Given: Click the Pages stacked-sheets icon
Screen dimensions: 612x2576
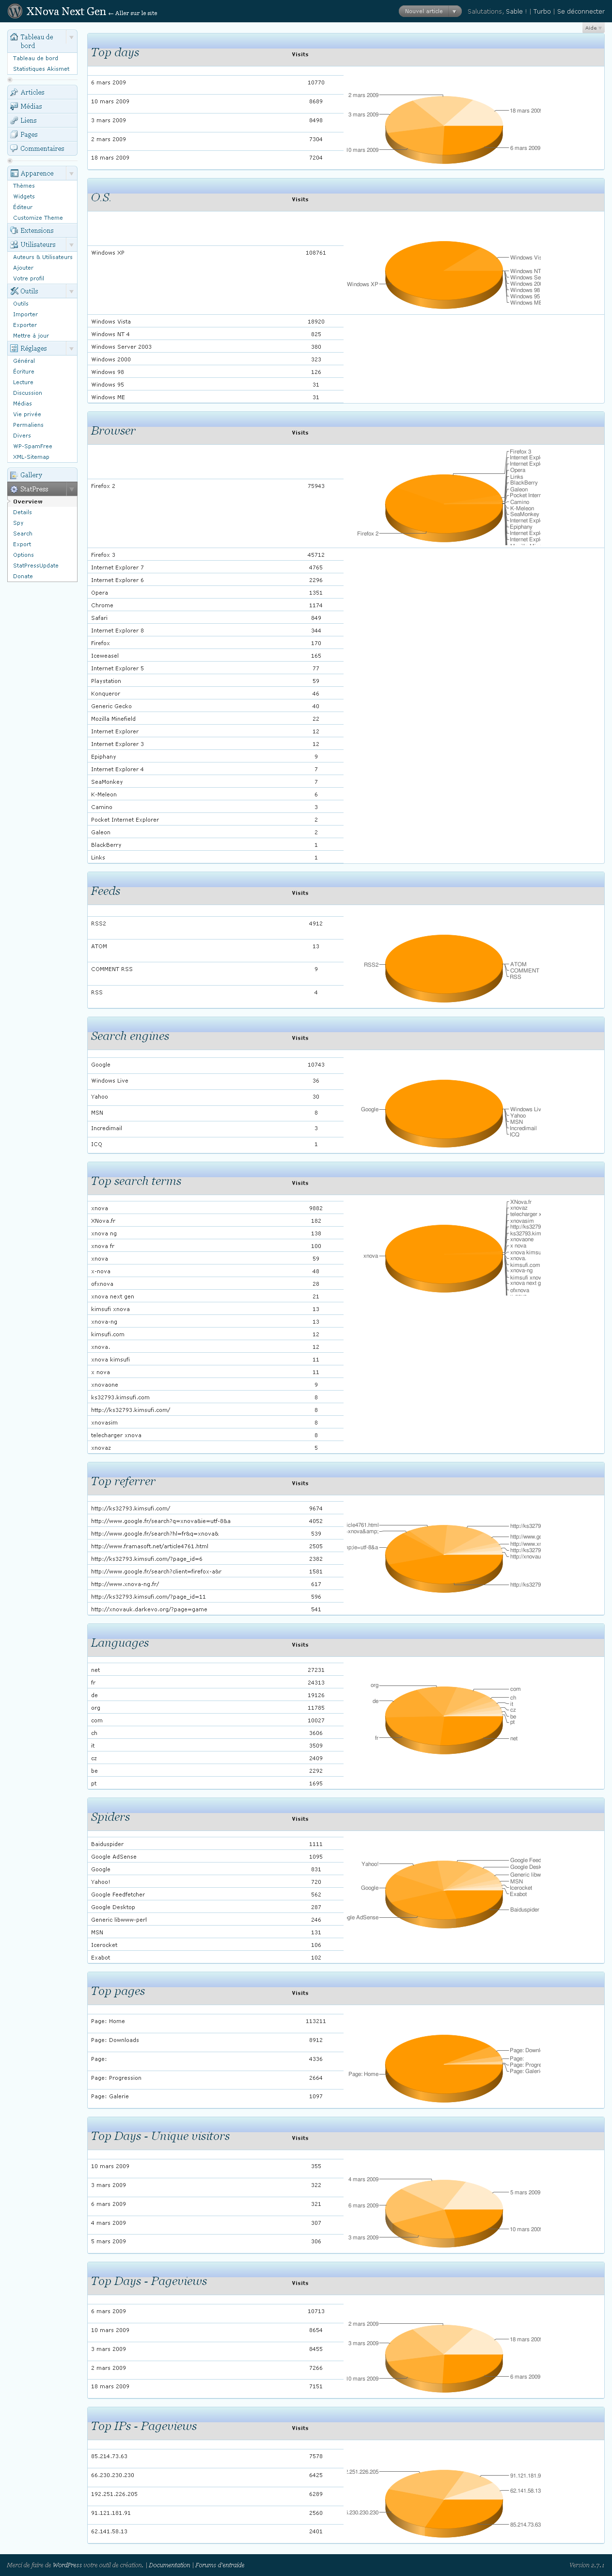Looking at the screenshot, I should click(14, 134).
